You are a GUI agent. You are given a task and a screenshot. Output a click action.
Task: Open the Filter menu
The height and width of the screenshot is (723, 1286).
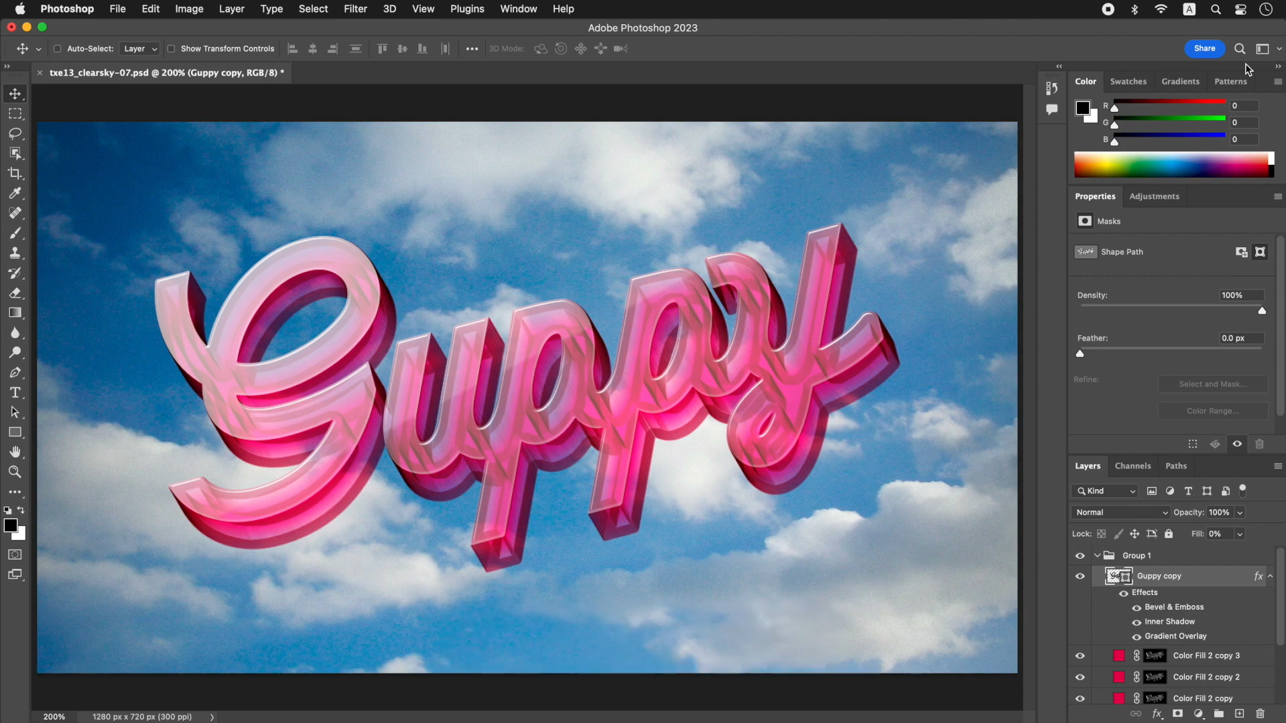(355, 9)
